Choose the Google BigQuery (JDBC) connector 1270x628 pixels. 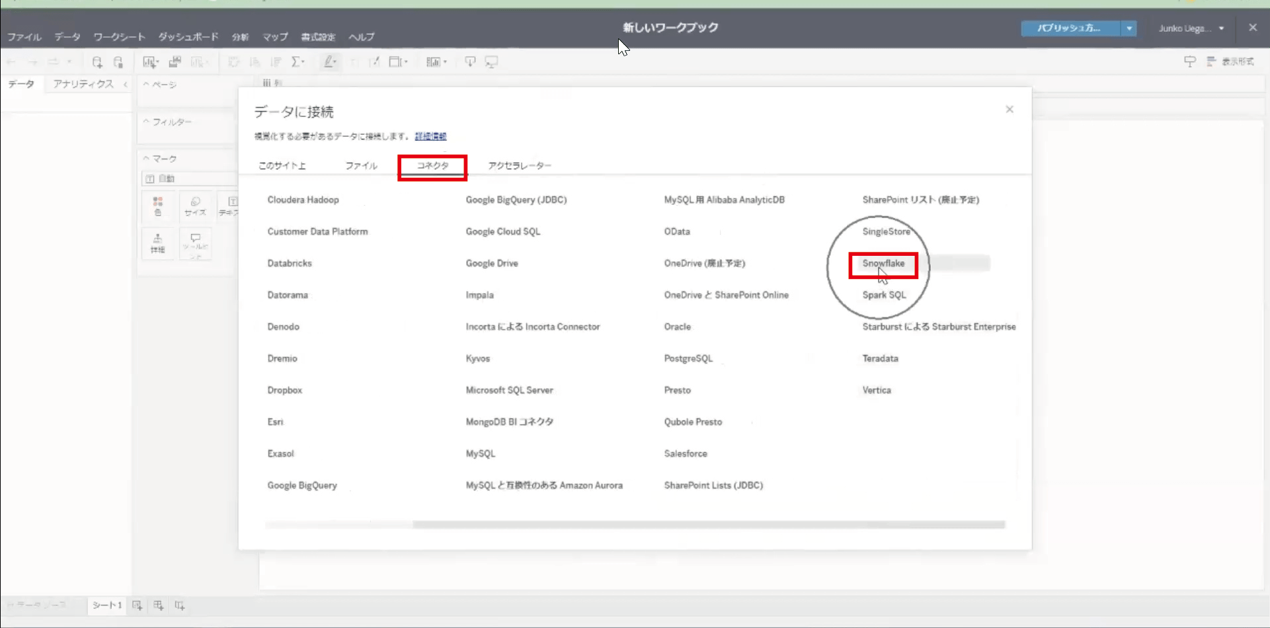(516, 200)
